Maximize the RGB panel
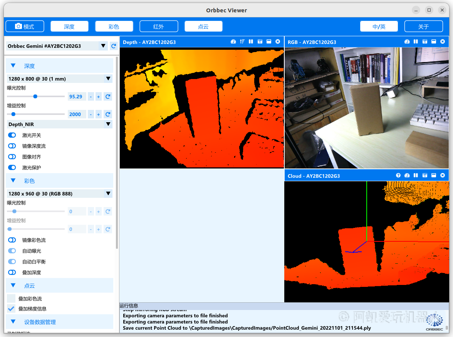The image size is (453, 337). pos(434,42)
